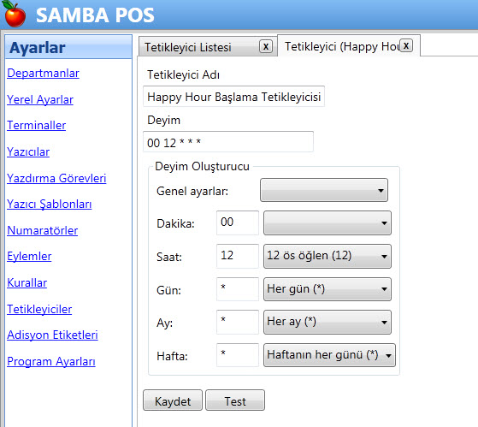This screenshot has width=478, height=427.
Task: Expand the Hafta dropdown Haftanın her günü
Action: click(x=329, y=355)
